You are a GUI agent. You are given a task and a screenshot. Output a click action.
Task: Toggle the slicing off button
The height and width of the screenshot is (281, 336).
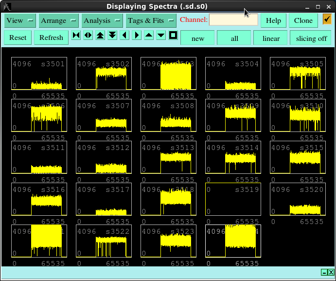click(311, 38)
